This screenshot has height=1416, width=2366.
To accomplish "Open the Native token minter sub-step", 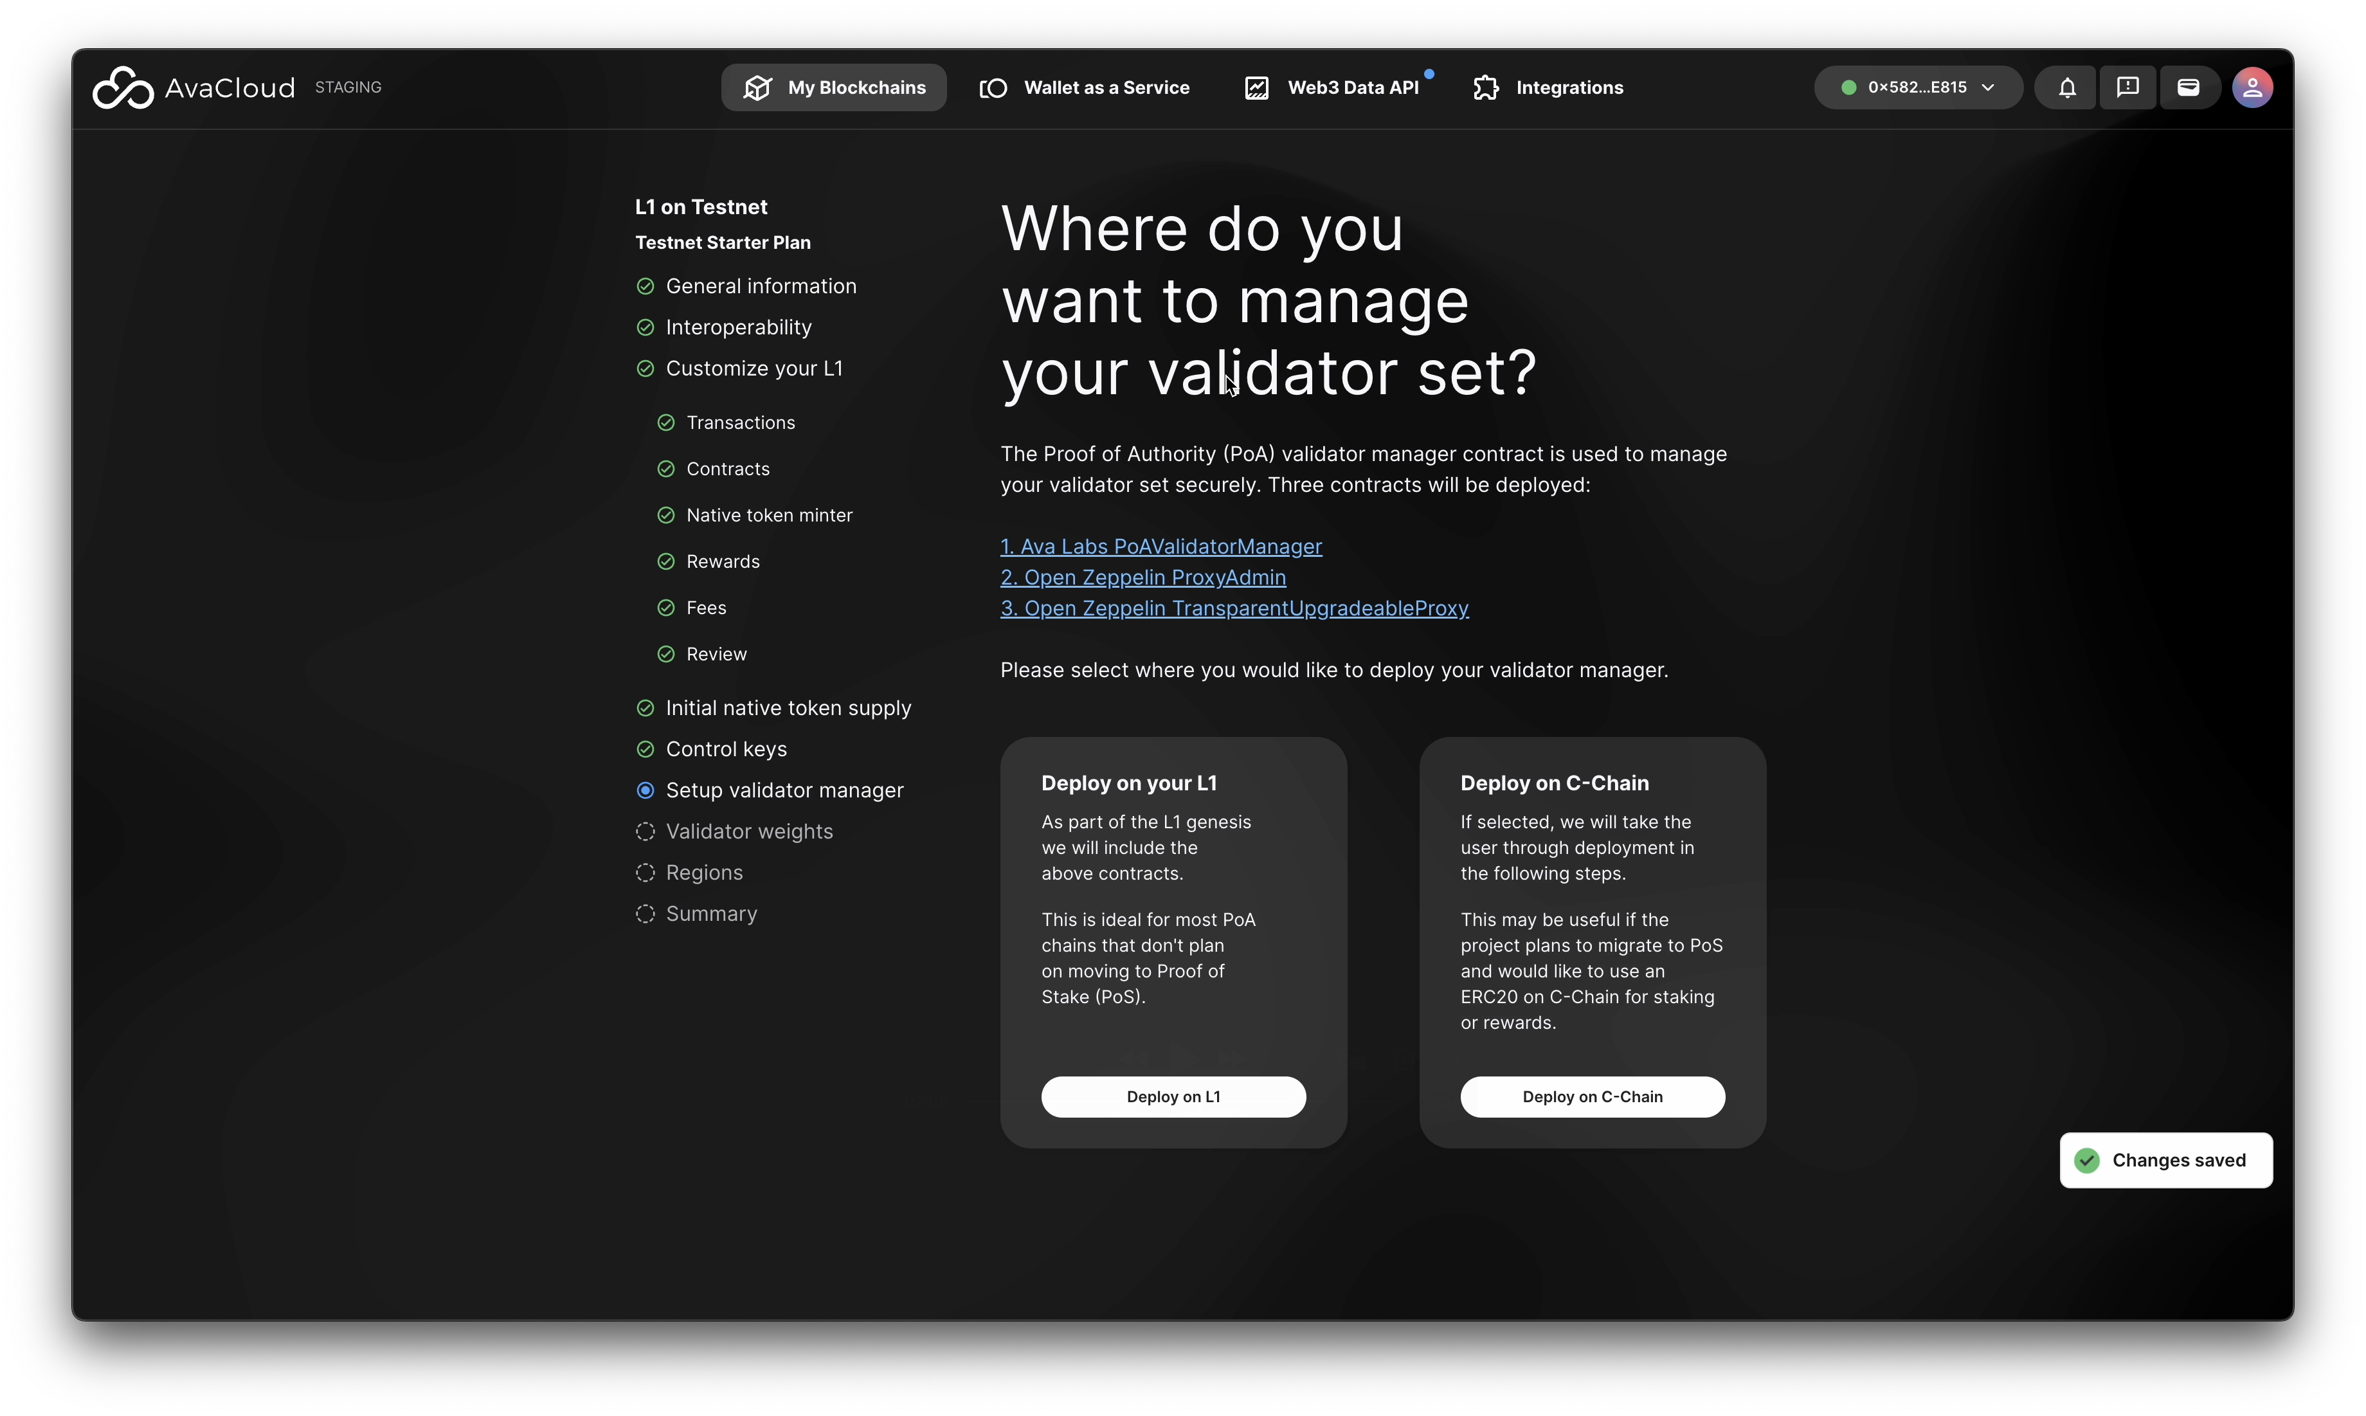I will coord(768,515).
